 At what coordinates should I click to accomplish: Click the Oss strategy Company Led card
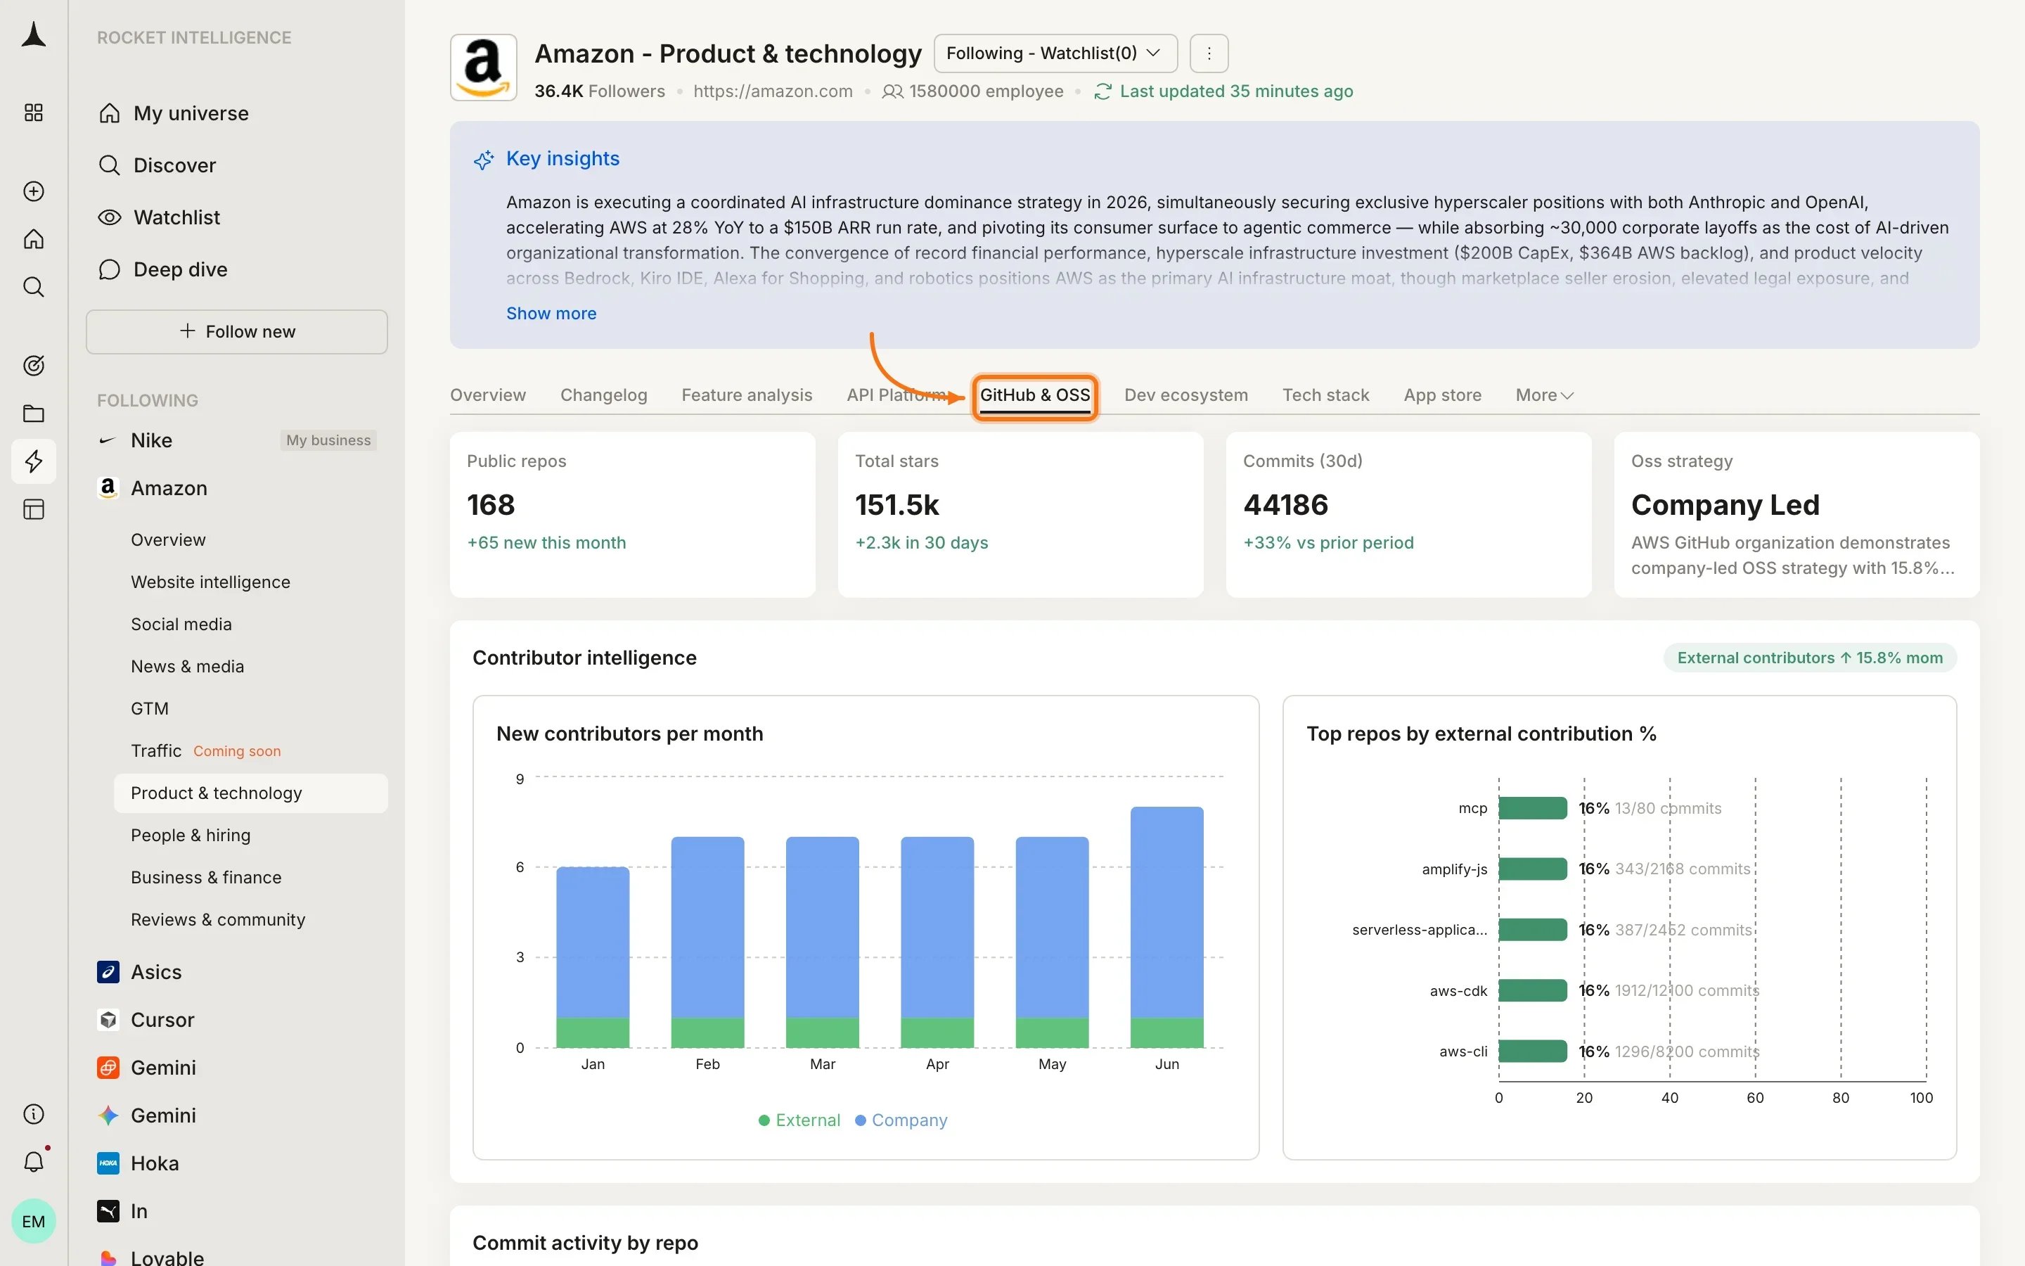1796,514
